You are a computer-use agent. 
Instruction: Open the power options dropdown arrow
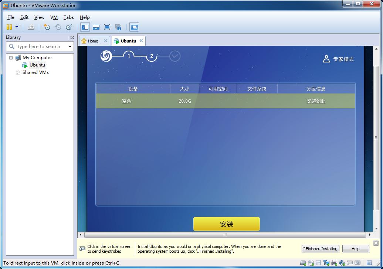17,27
